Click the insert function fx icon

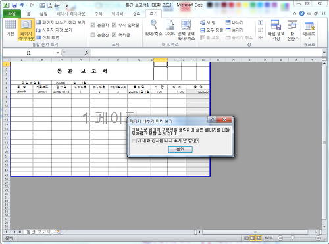point(87,53)
